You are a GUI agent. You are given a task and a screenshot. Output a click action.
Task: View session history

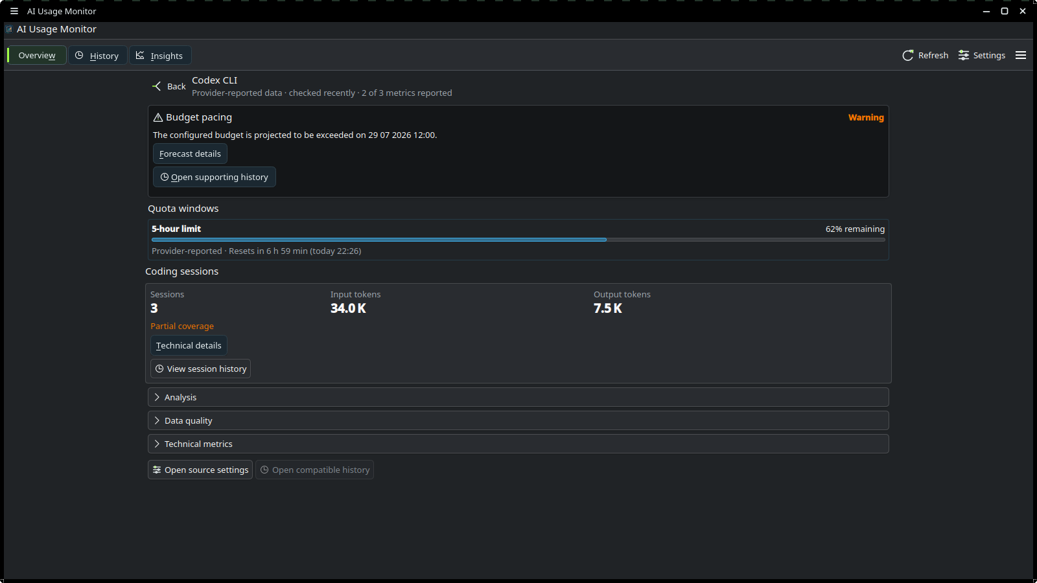coord(201,369)
